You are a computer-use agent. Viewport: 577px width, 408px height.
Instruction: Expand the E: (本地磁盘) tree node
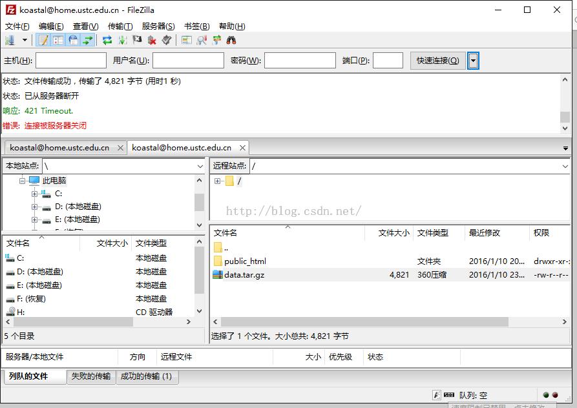(34, 219)
